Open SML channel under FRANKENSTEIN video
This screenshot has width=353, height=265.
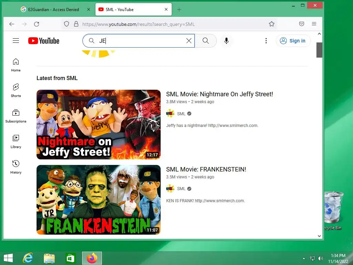(181, 189)
